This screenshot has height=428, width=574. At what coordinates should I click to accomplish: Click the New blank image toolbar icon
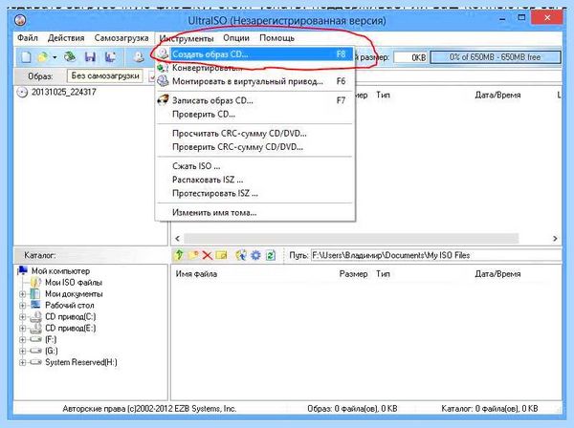[x=26, y=57]
